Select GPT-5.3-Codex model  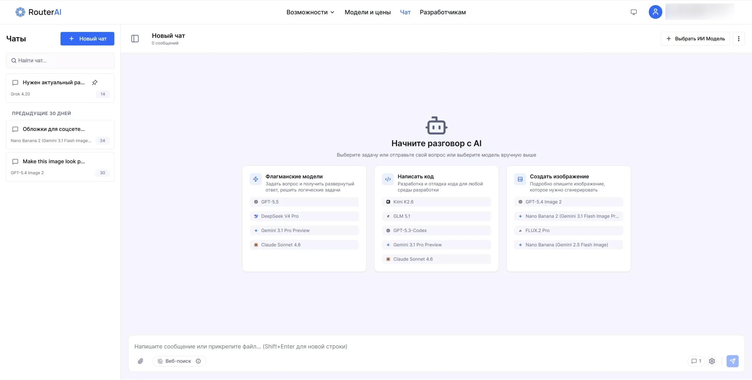tap(436, 230)
